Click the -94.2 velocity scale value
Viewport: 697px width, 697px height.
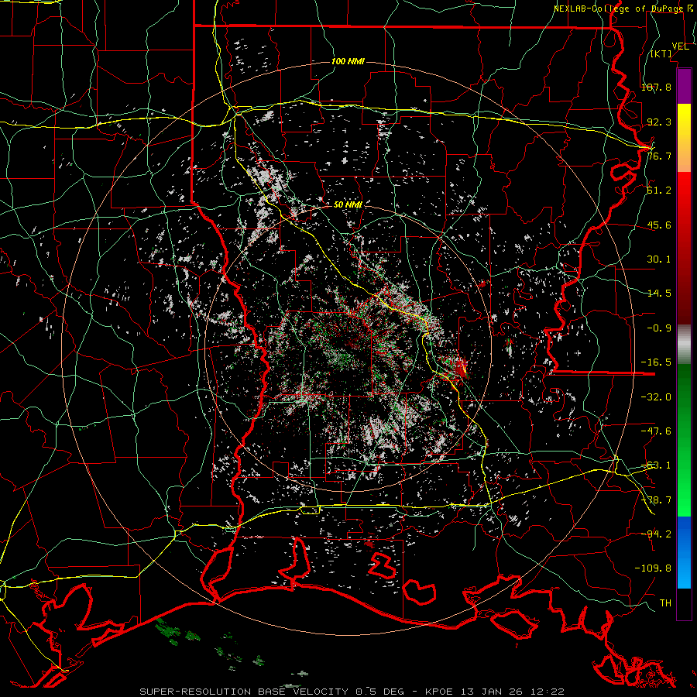[656, 534]
